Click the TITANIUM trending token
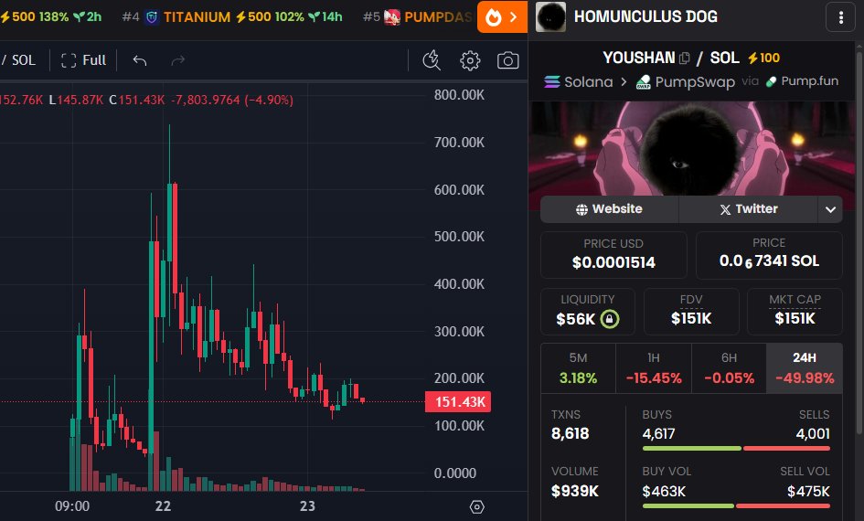864x521 pixels. [197, 16]
